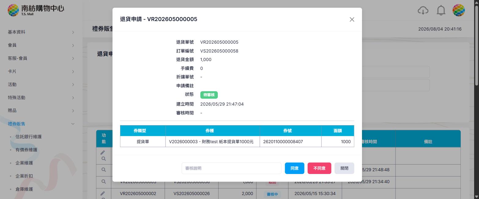Collapse the 禮券販售 section
Image resolution: width=479 pixels, height=199 pixels.
tap(41, 124)
